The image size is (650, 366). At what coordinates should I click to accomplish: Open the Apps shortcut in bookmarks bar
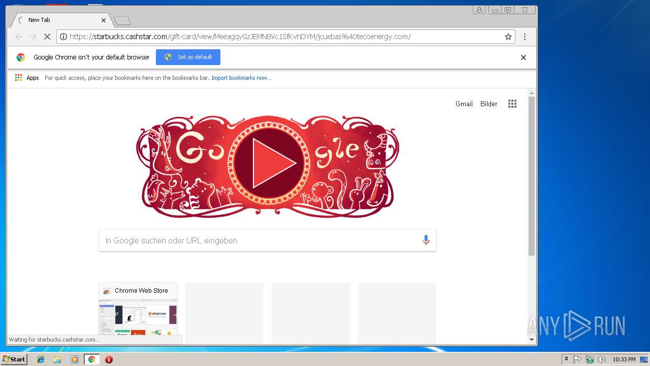[27, 78]
